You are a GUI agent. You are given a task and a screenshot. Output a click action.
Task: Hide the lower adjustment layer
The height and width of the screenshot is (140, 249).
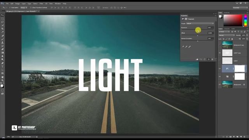click(220, 77)
